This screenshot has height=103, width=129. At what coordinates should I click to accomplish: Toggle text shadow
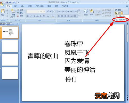(41, 16)
